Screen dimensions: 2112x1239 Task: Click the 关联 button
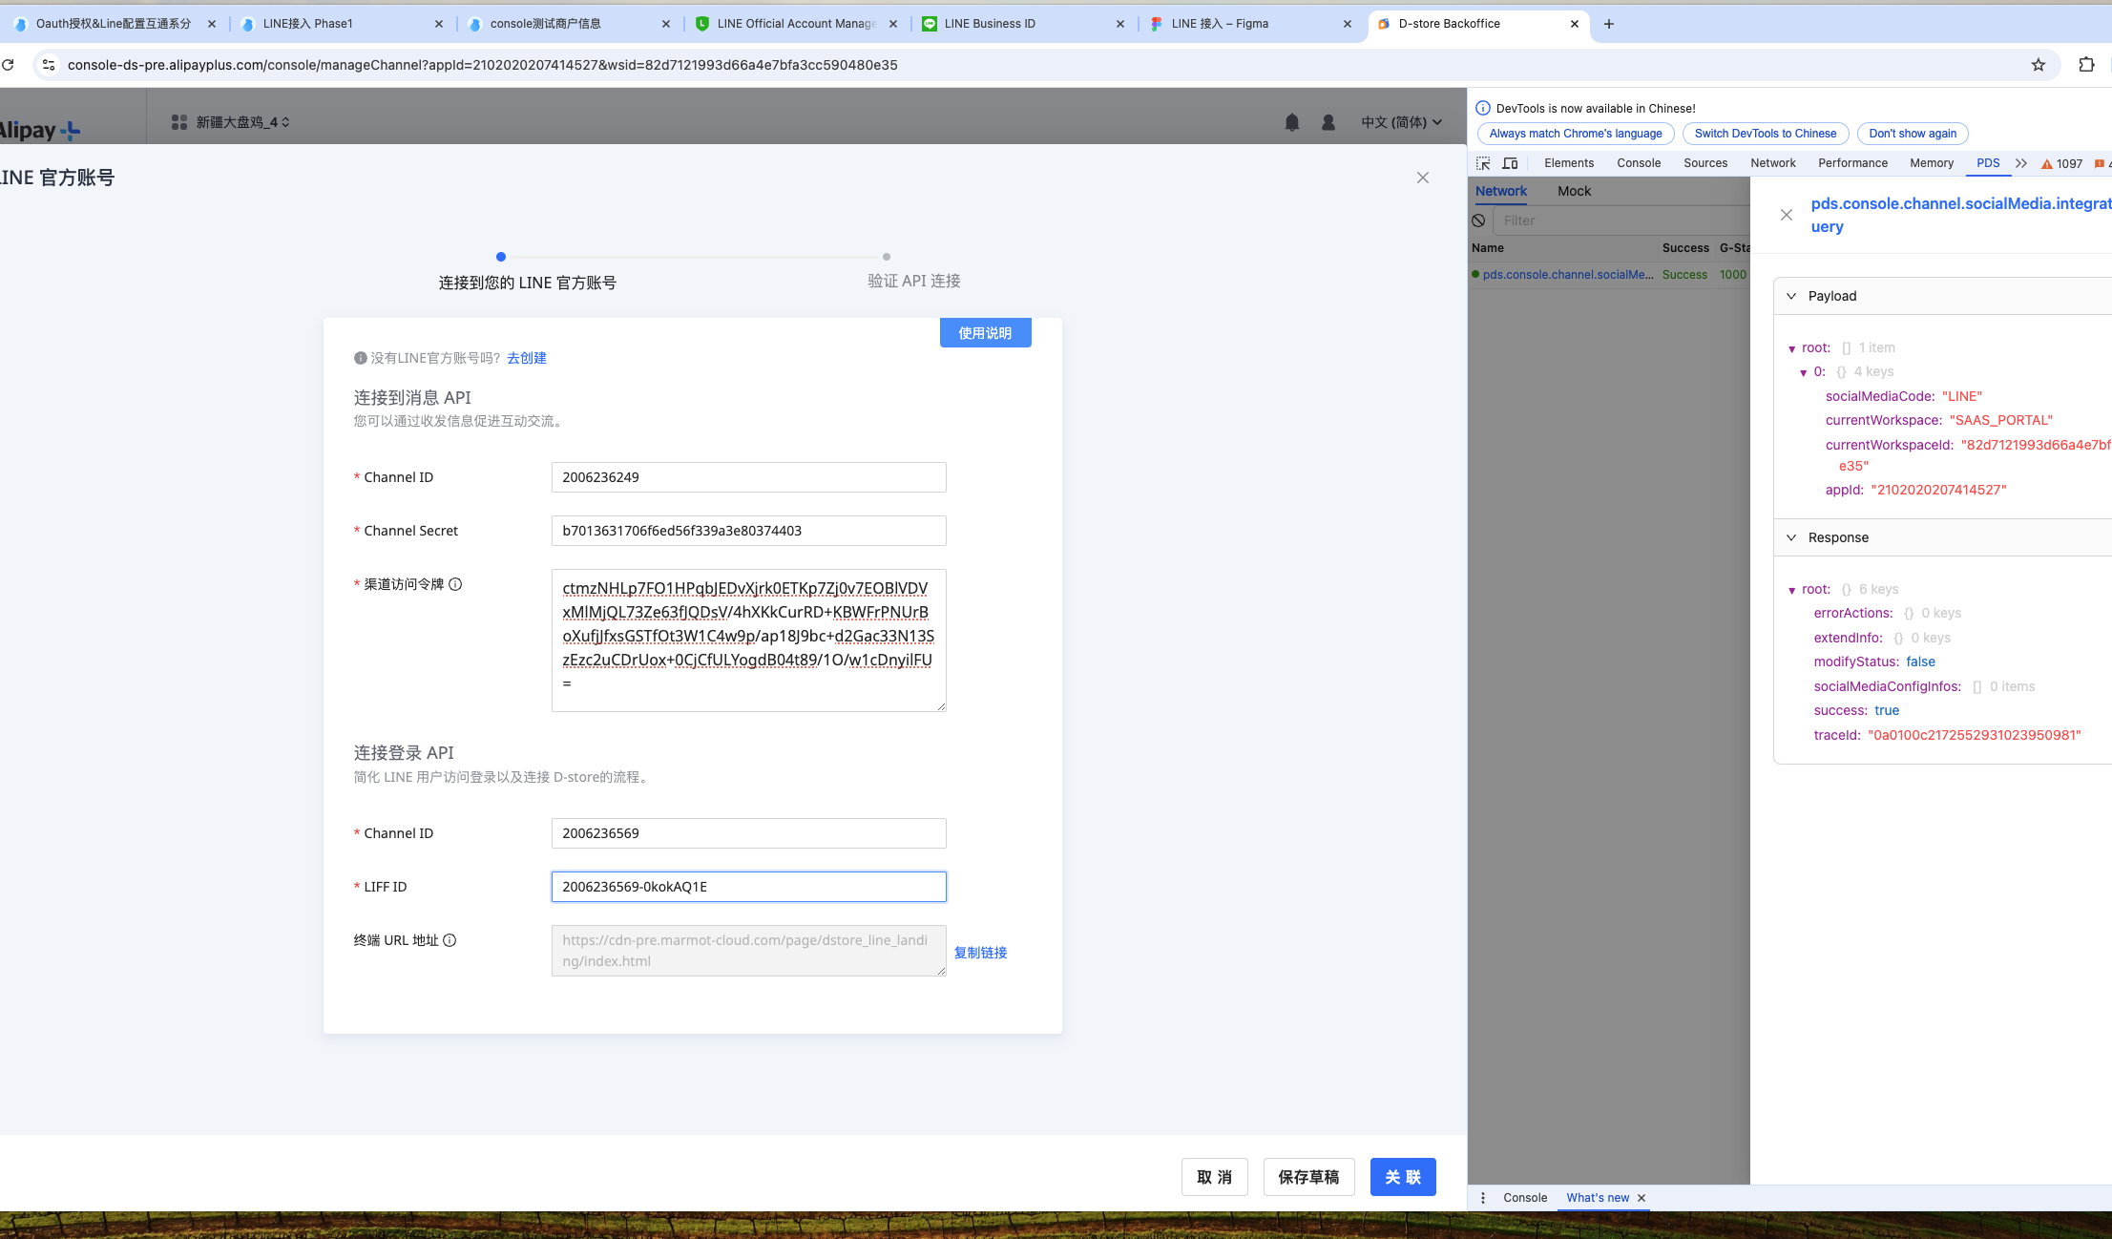point(1402,1177)
